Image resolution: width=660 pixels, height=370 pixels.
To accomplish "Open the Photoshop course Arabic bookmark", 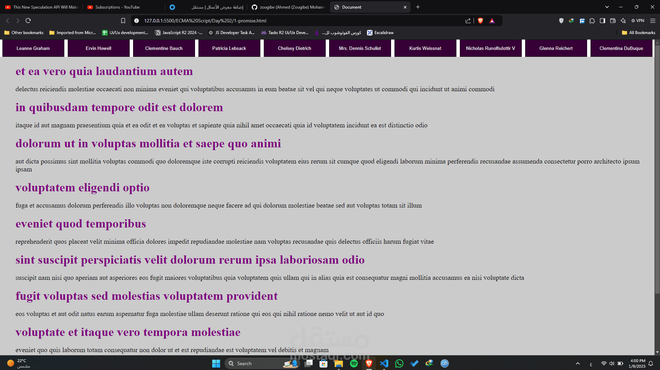I will tap(338, 33).
